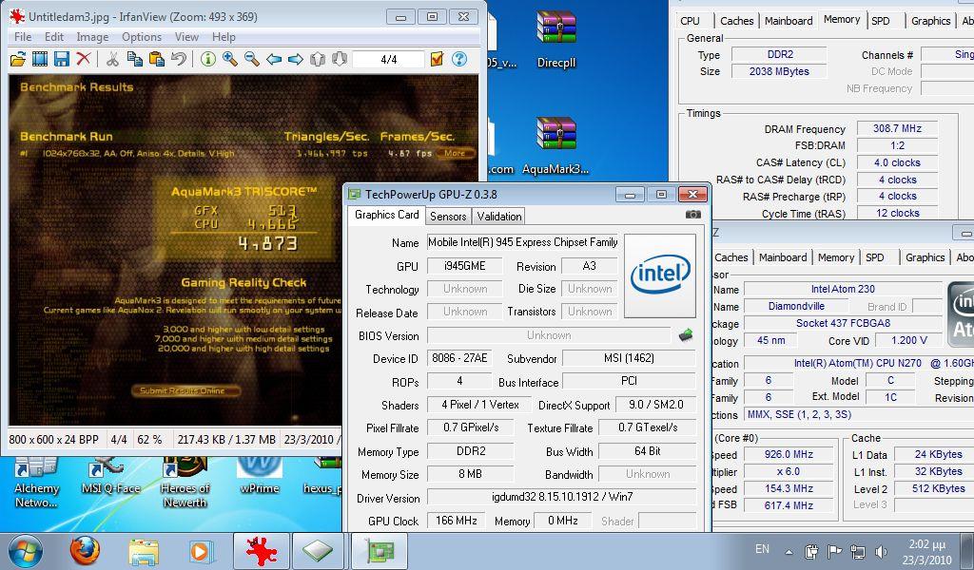
Task: Open IrfanView Options menu
Action: (x=142, y=37)
